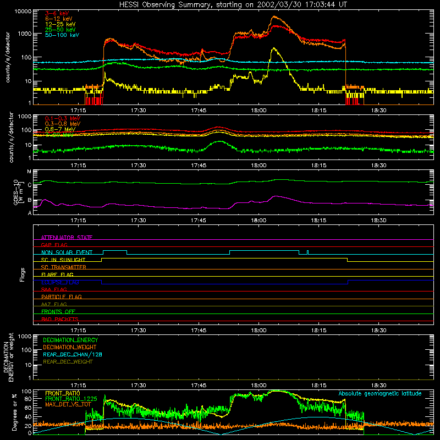Select the GAP_FLAG label
The image size is (440, 440).
tap(54, 245)
